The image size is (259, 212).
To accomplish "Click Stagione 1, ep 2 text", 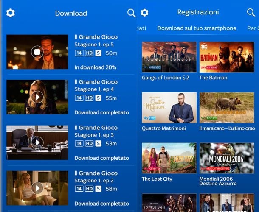I will pyautogui.click(x=94, y=181).
